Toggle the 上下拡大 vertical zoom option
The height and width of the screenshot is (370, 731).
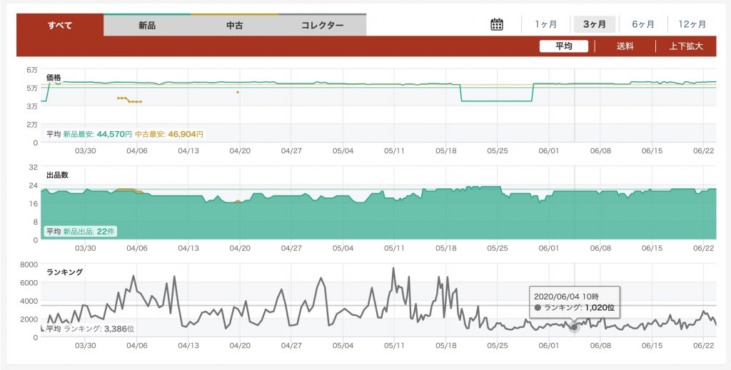pyautogui.click(x=686, y=46)
